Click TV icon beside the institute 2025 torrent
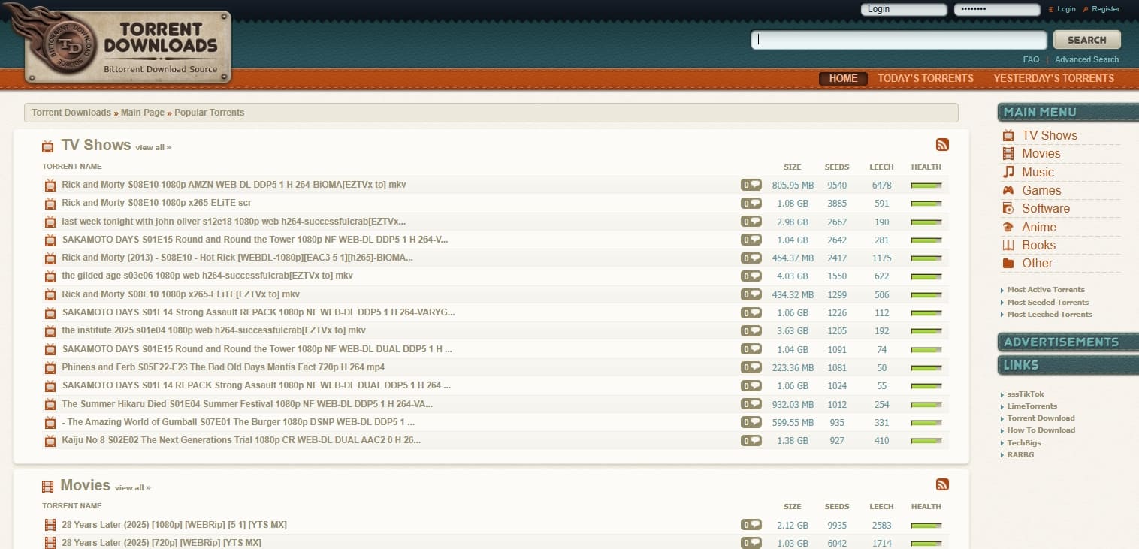Image resolution: width=1139 pixels, height=549 pixels. click(x=50, y=331)
